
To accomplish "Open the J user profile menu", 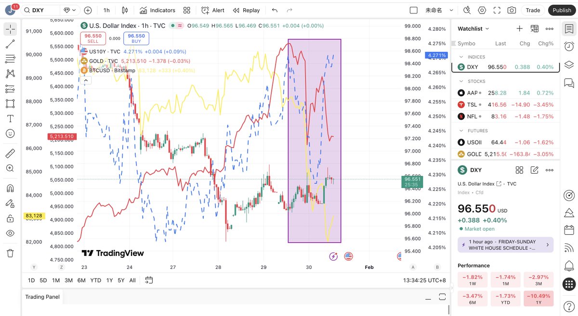I will (x=10, y=10).
